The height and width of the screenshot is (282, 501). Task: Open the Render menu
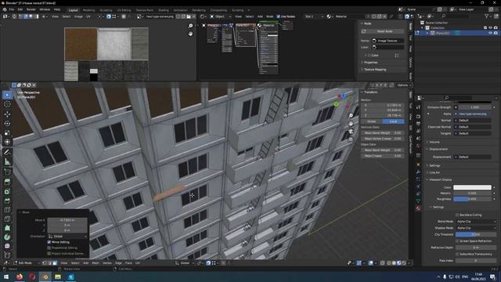[x=31, y=9]
